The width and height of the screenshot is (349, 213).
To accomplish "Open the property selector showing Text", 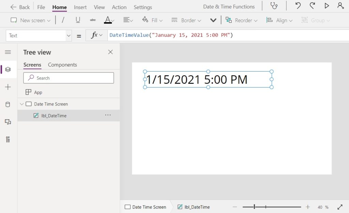I will pyautogui.click(x=39, y=35).
